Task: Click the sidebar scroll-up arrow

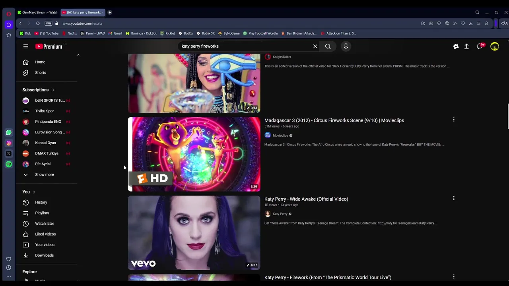Action: pos(78,55)
